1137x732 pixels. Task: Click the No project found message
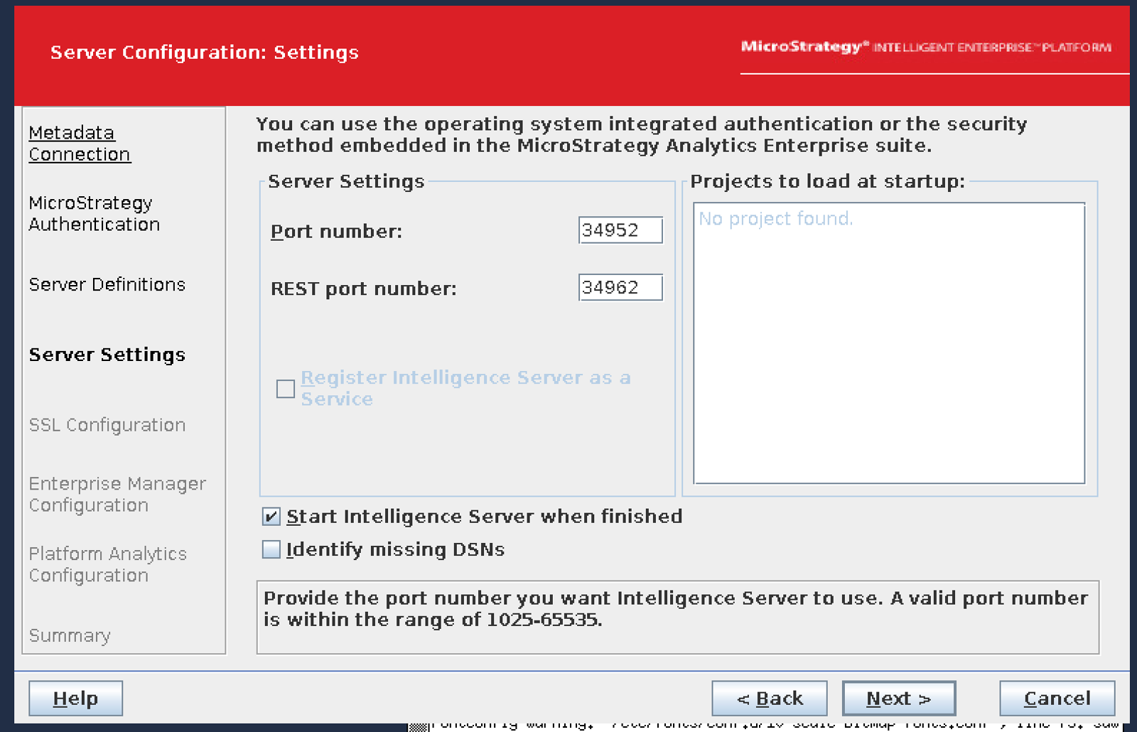tap(775, 218)
